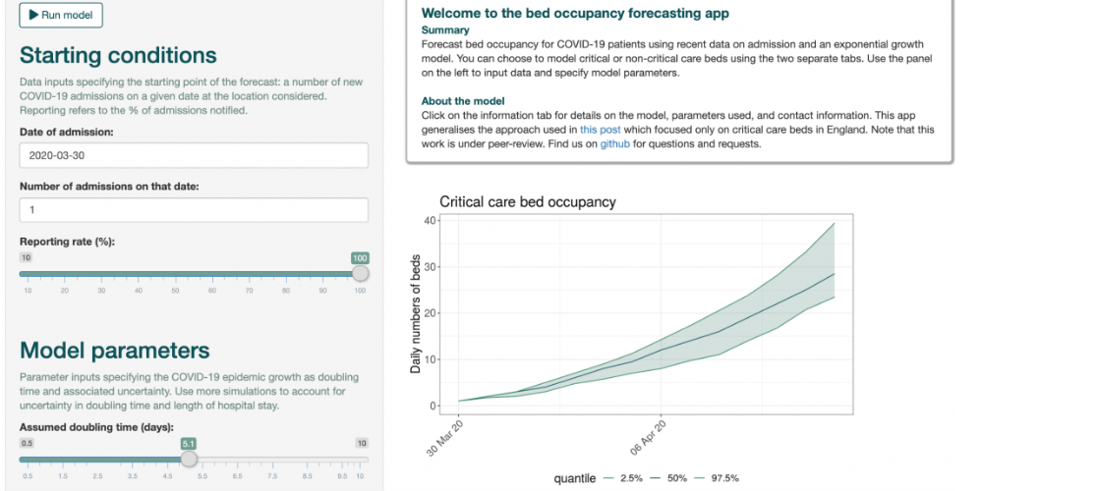The width and height of the screenshot is (1097, 491).
Task: Click the Starting conditions heading
Action: coord(118,55)
